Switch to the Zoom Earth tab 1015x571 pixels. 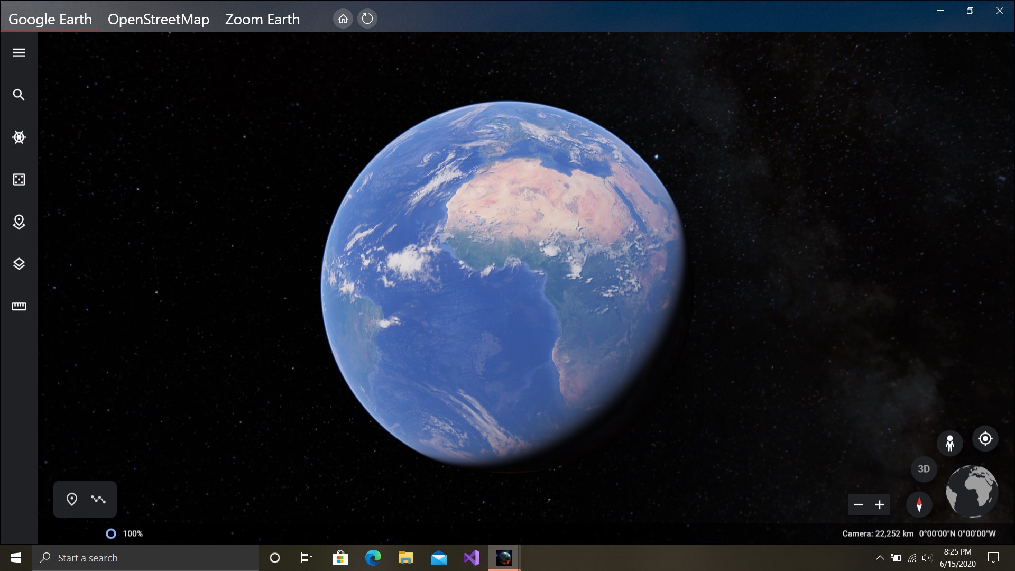tap(262, 19)
